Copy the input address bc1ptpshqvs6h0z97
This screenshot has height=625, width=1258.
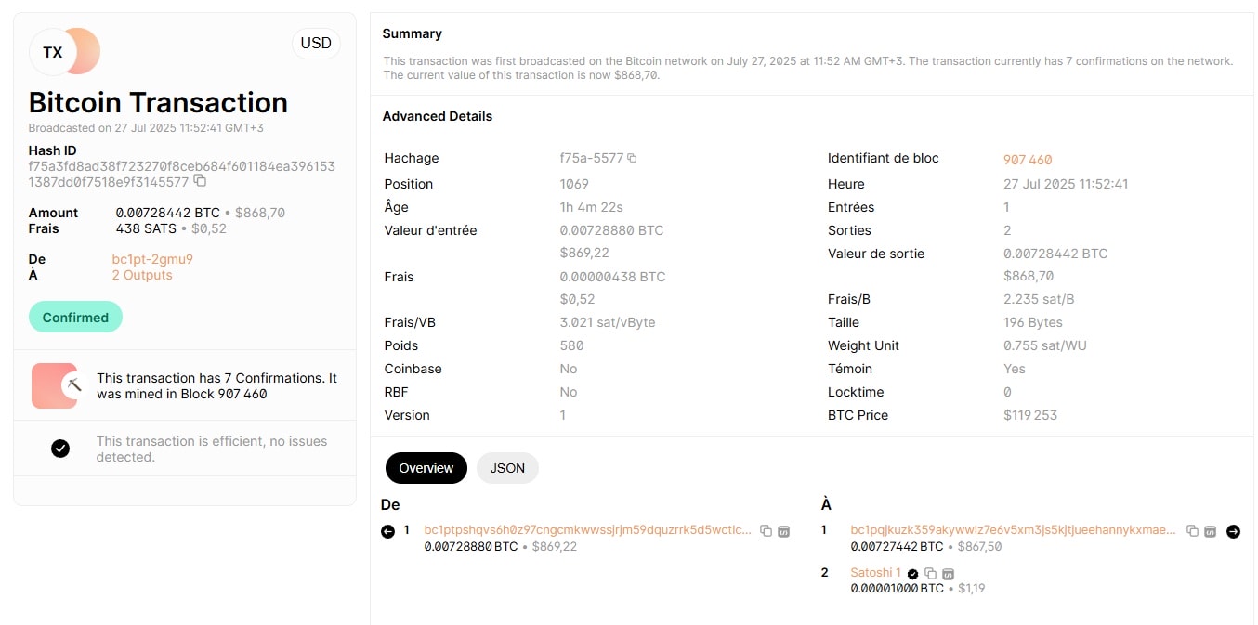[766, 531]
